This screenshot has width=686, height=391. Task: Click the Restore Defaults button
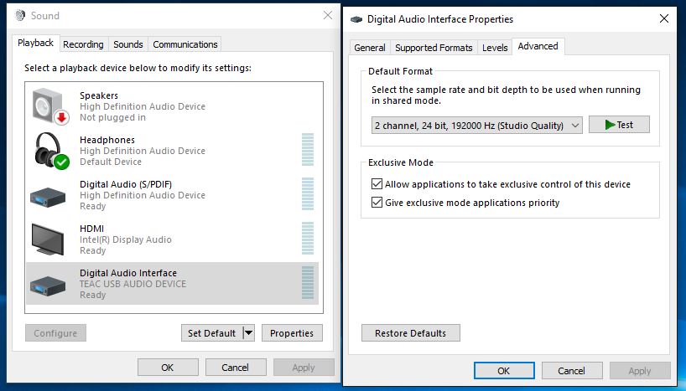click(x=410, y=333)
